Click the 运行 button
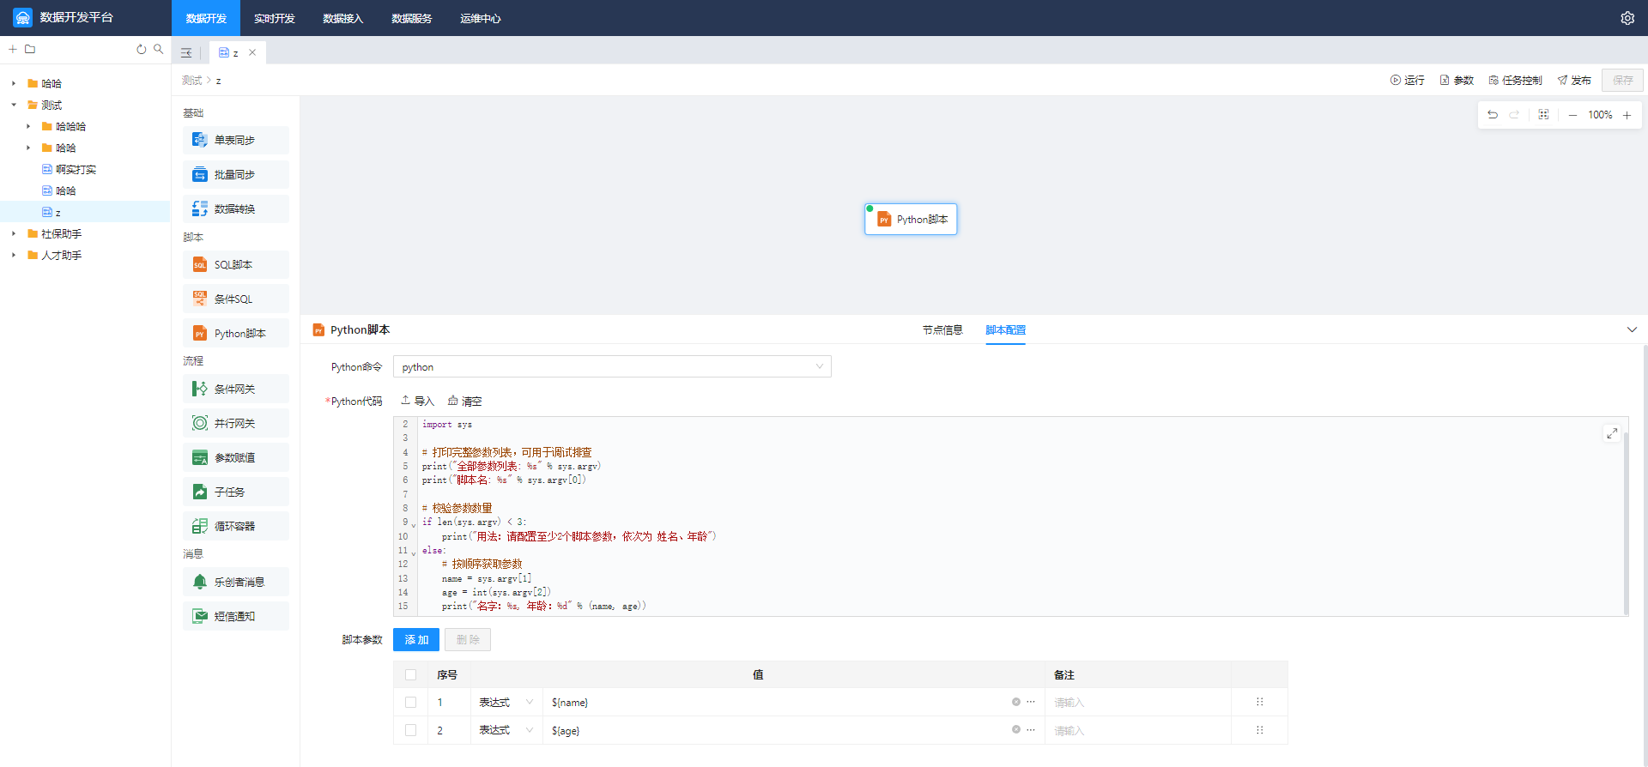1648x767 pixels. (x=1407, y=80)
